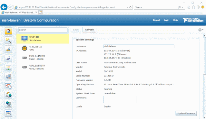
Task: Open a new browser tab
Action: coord(40,13)
